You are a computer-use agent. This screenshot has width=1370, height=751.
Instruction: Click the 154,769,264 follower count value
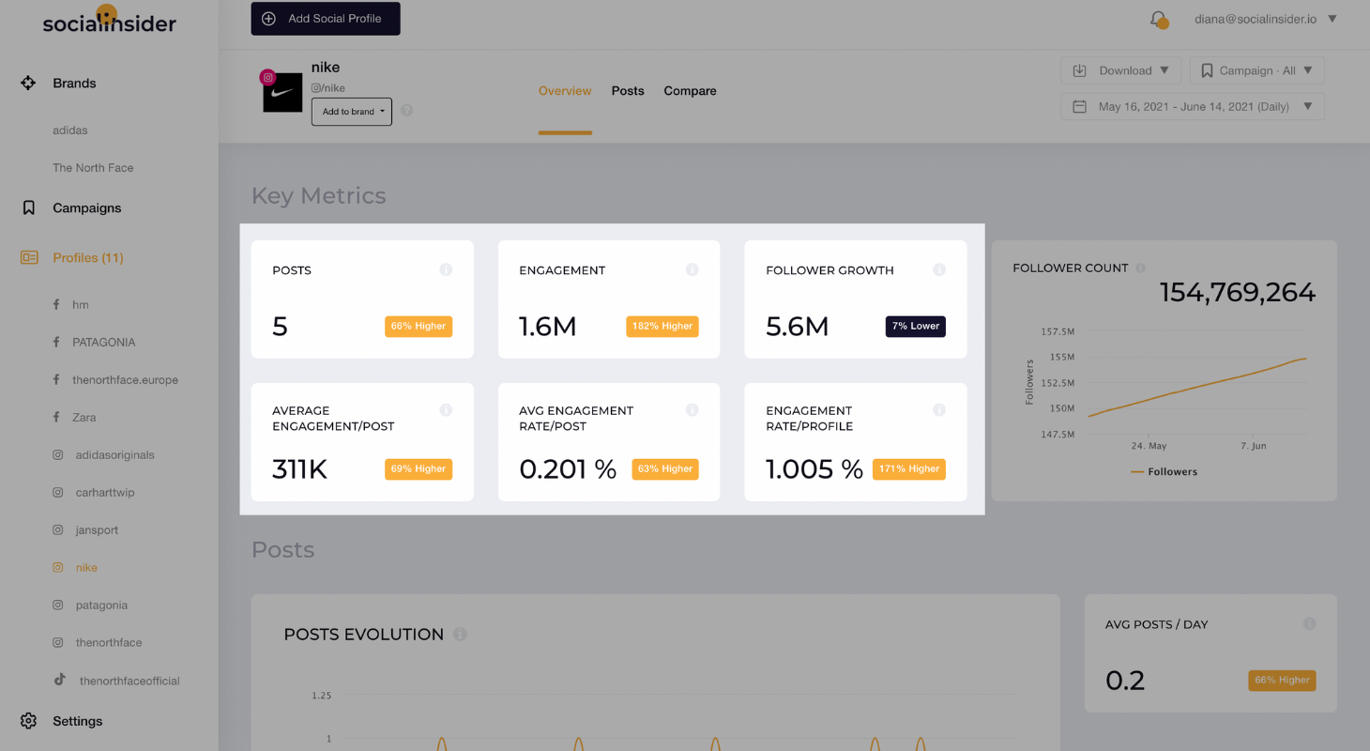(x=1238, y=293)
